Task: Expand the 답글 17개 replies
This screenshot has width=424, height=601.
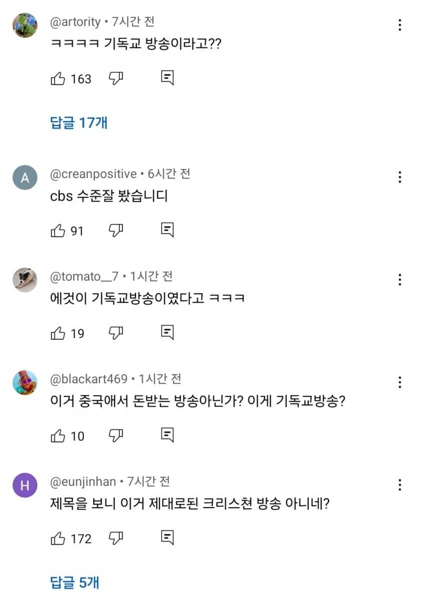Action: [79, 122]
